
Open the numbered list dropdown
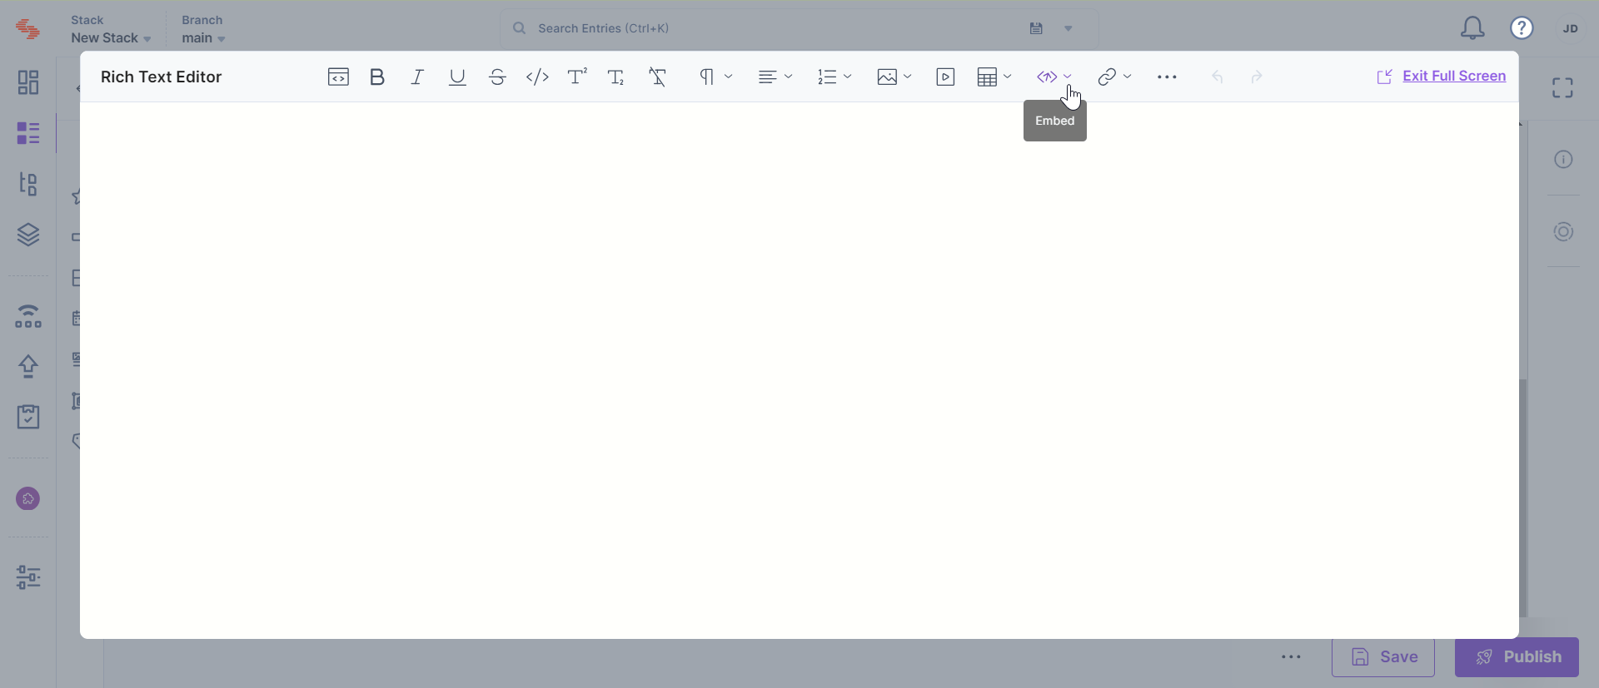834,77
